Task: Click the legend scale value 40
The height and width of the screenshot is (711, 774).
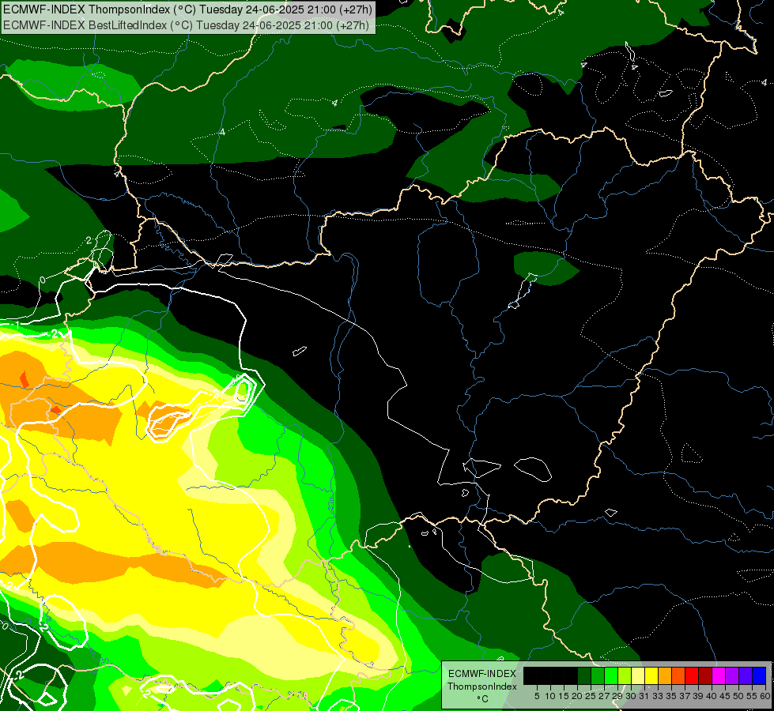Action: pyautogui.click(x=712, y=696)
